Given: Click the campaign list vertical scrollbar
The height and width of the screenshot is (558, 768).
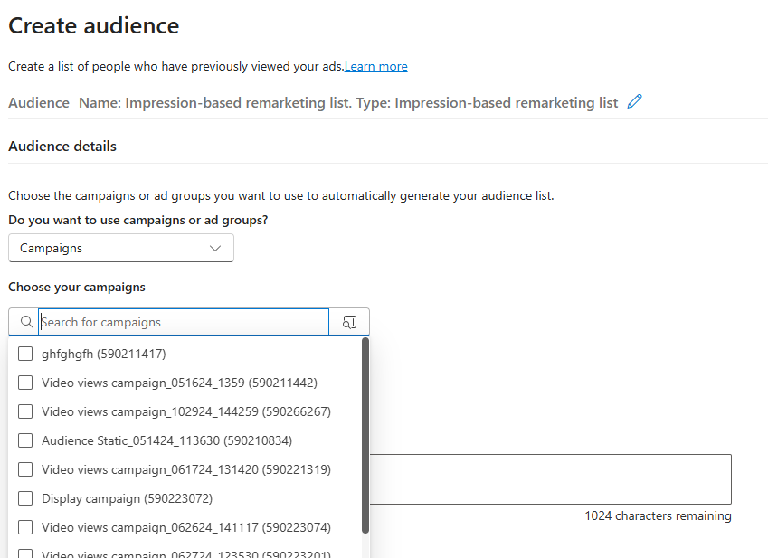Looking at the screenshot, I should 365,434.
